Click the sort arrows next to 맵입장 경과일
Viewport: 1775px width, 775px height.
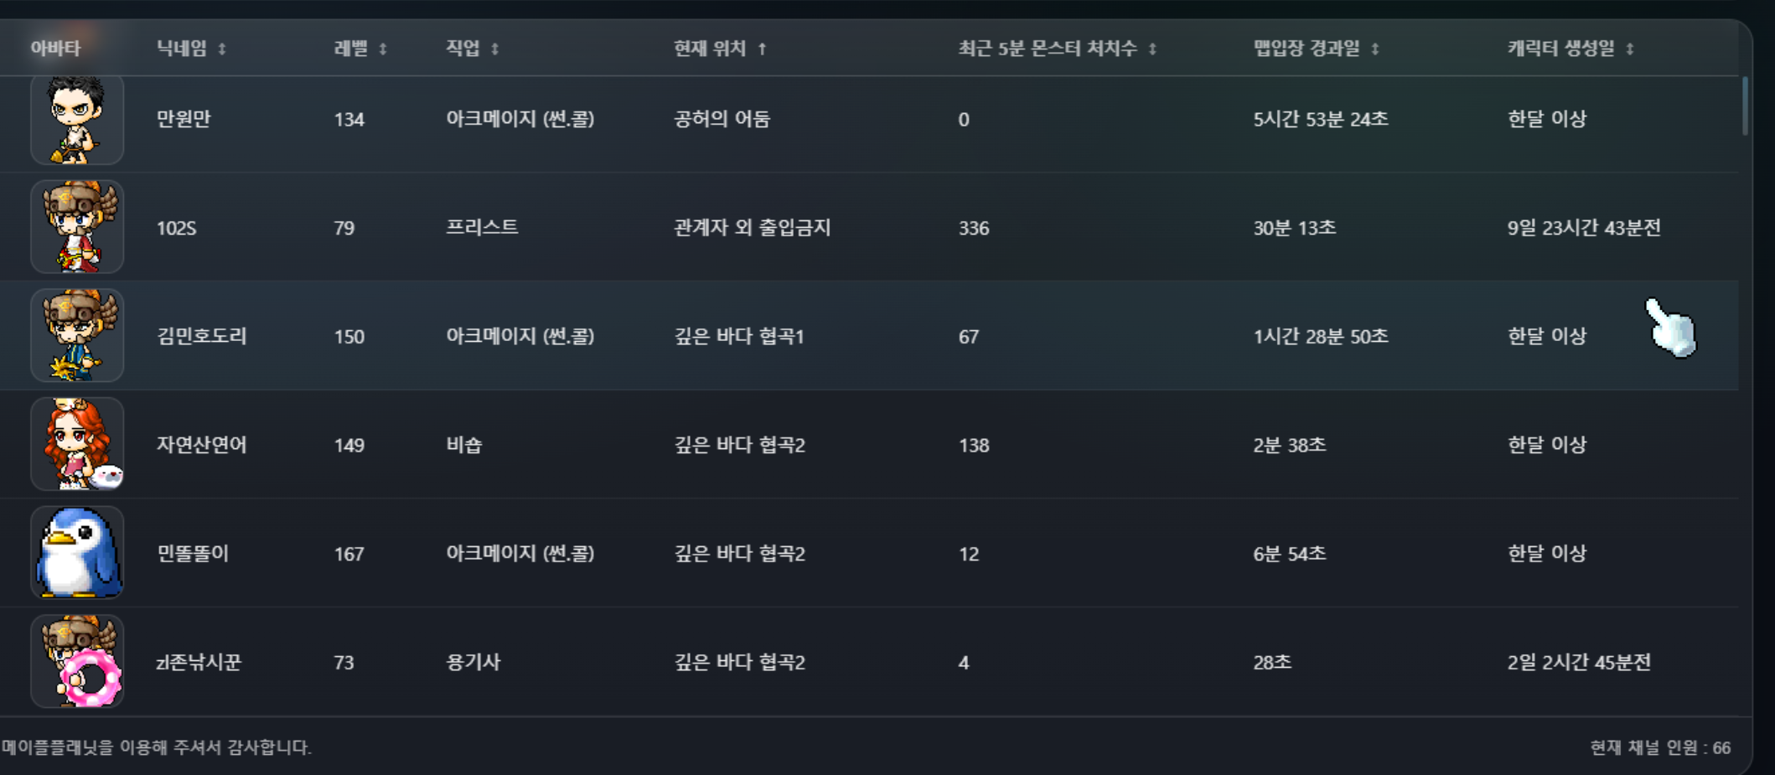(1375, 49)
